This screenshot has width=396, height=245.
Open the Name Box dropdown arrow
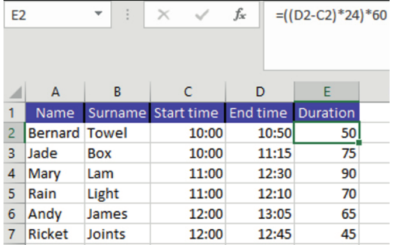click(x=98, y=13)
